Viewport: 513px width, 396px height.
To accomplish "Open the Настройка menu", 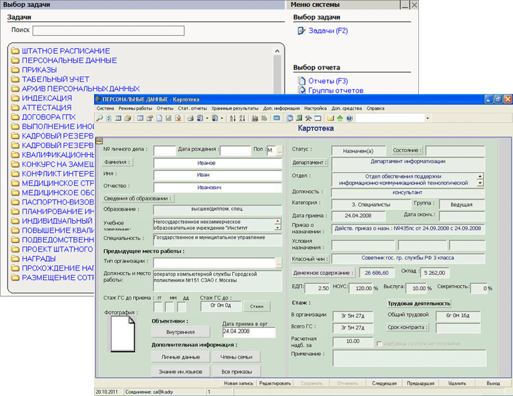I will pyautogui.click(x=315, y=108).
